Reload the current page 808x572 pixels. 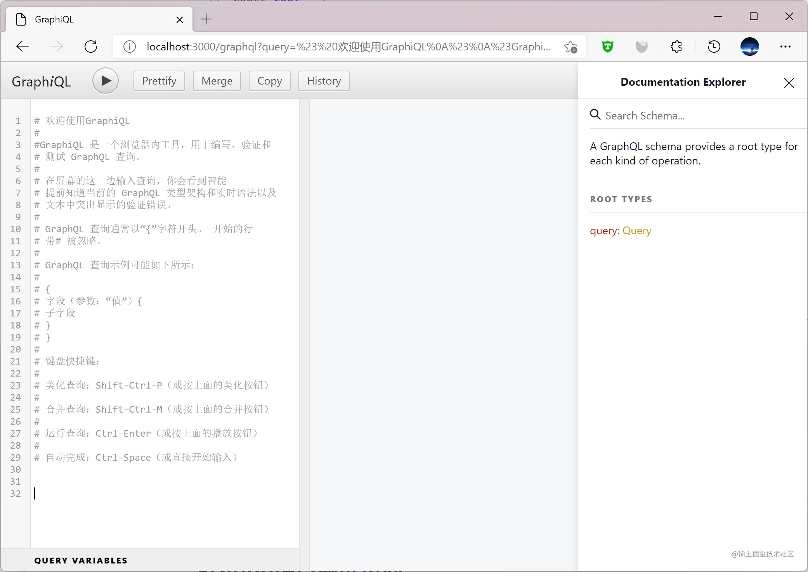tap(91, 47)
